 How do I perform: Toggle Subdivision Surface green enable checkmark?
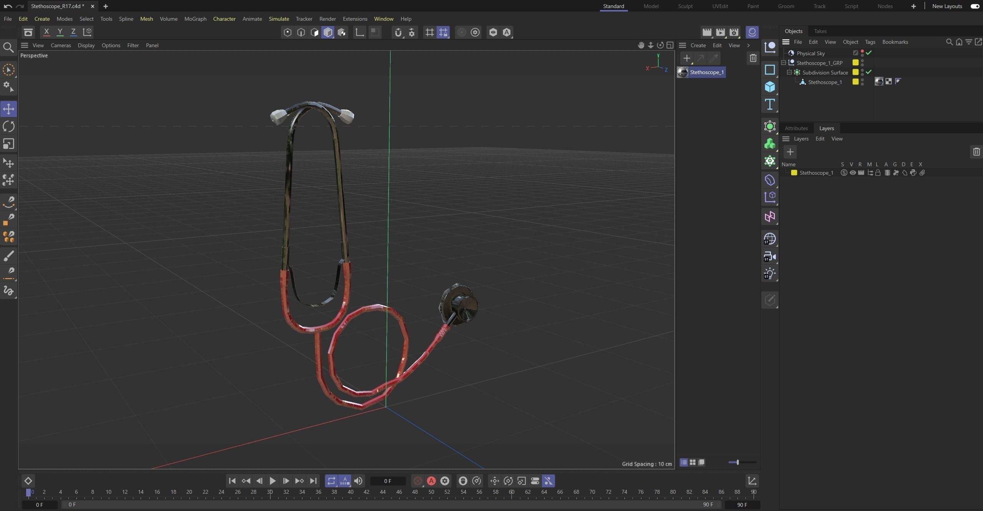(x=868, y=72)
